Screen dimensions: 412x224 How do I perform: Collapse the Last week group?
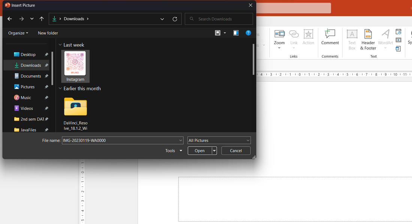click(x=60, y=45)
